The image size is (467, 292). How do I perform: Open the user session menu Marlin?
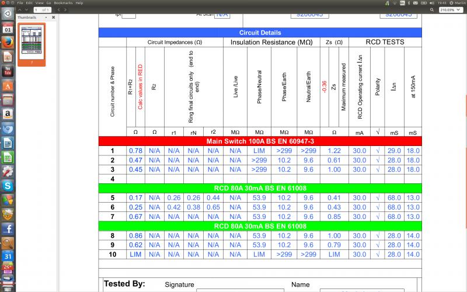[455, 3]
